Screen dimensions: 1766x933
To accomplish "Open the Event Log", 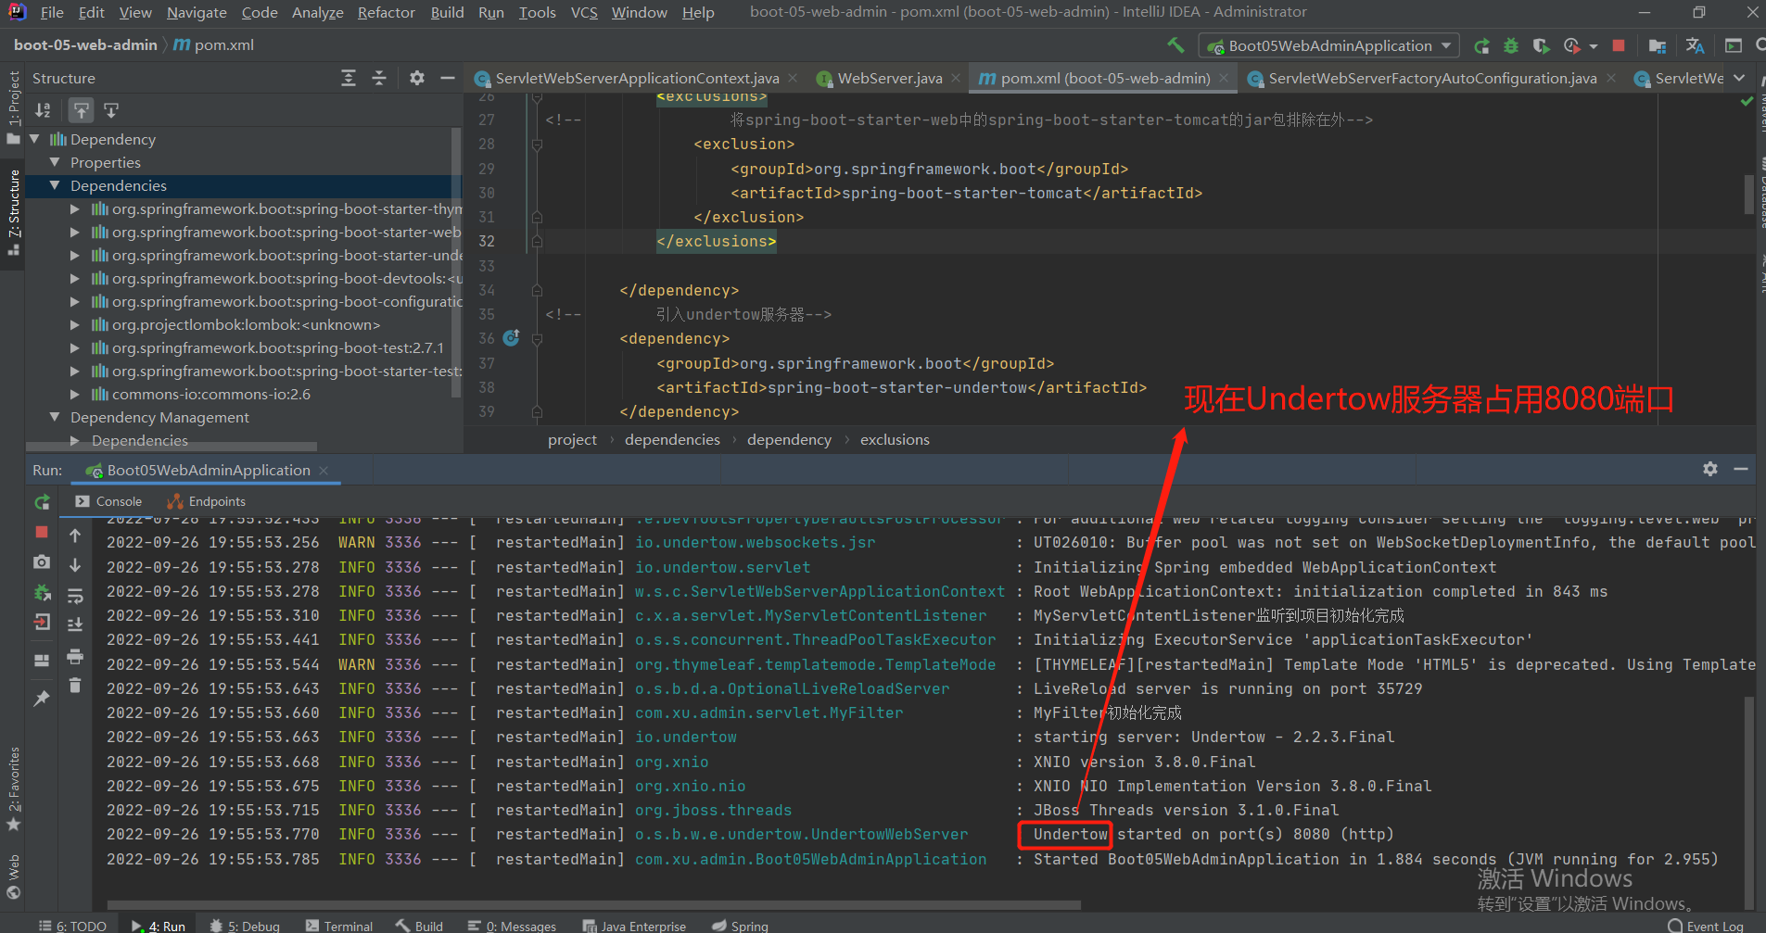I will (x=1706, y=926).
